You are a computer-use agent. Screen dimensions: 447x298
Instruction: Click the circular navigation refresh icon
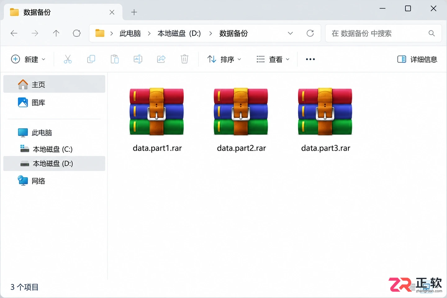click(x=77, y=33)
